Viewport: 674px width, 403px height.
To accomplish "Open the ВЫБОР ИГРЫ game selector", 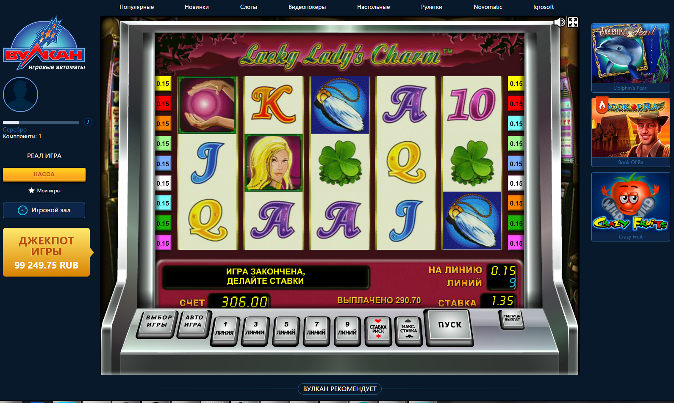I will click(158, 323).
